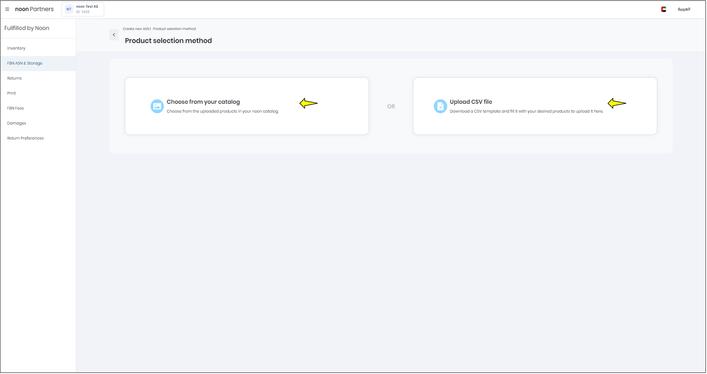Click the NT account avatar
Image resolution: width=707 pixels, height=374 pixels.
click(x=69, y=9)
